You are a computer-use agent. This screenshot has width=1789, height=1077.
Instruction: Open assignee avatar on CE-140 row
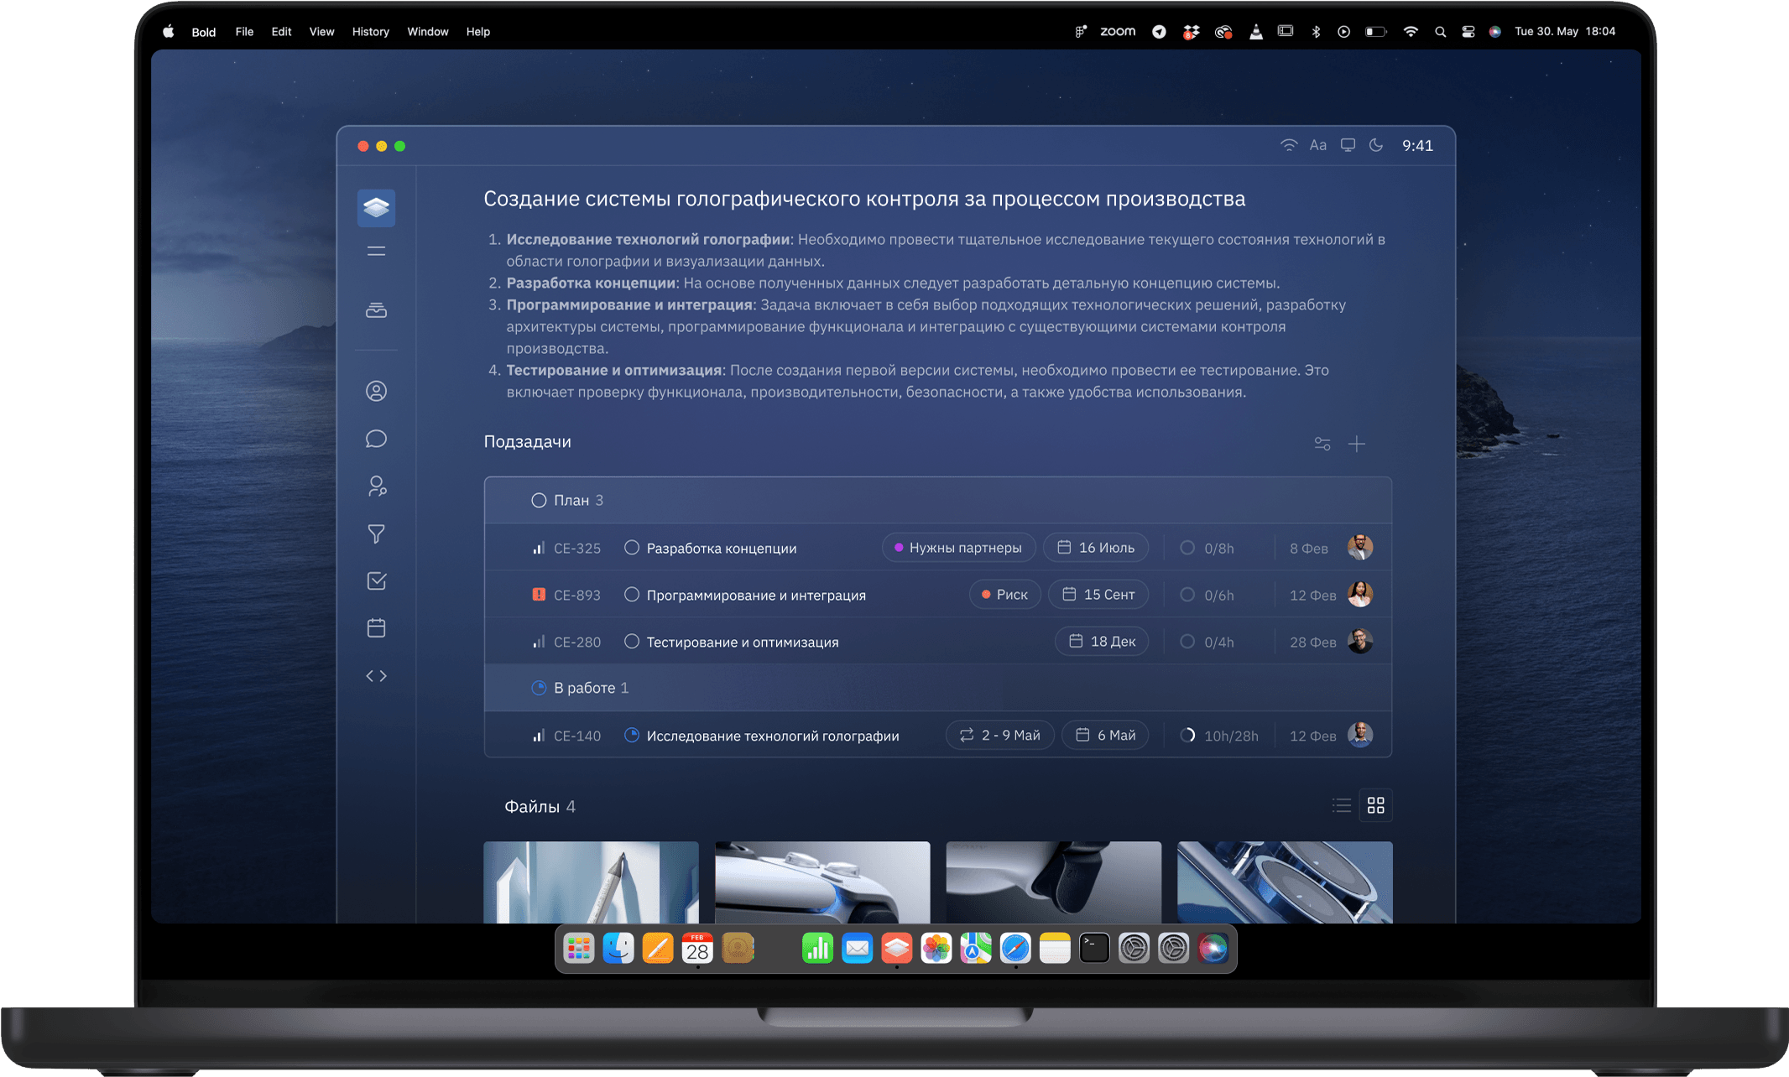[x=1360, y=735]
